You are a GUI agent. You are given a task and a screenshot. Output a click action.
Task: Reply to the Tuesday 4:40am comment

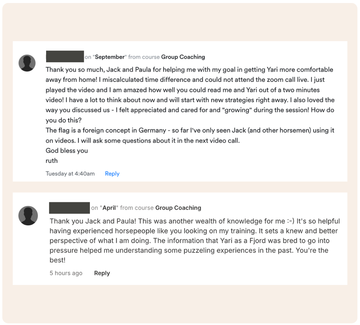point(112,174)
